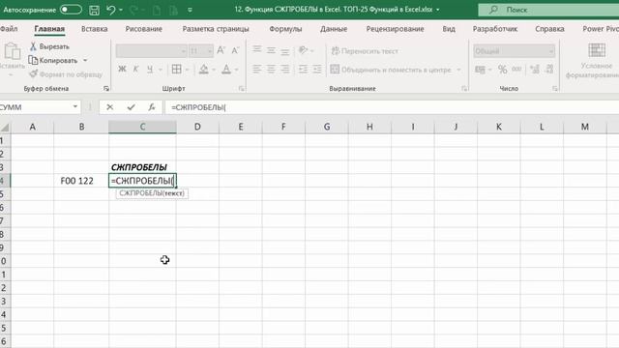Click the text orientation icon
The height and width of the screenshot is (348, 619).
[303, 50]
